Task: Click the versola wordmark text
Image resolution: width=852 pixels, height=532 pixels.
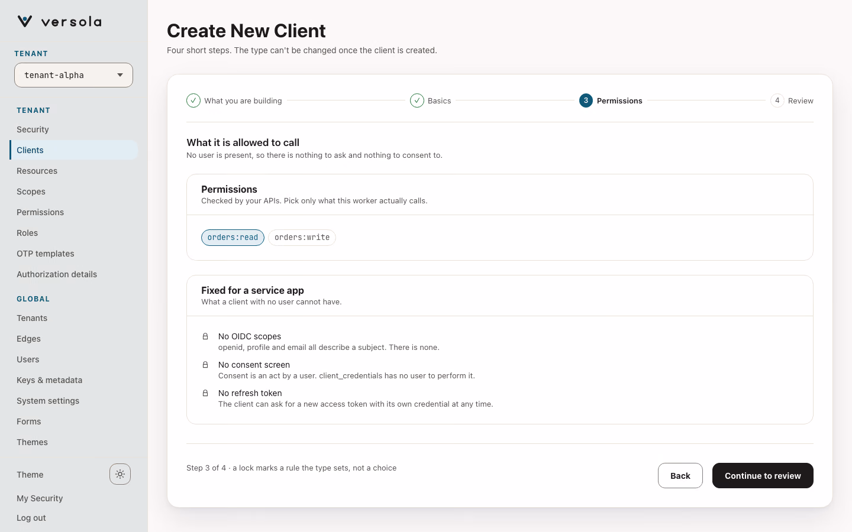Action: [72, 22]
